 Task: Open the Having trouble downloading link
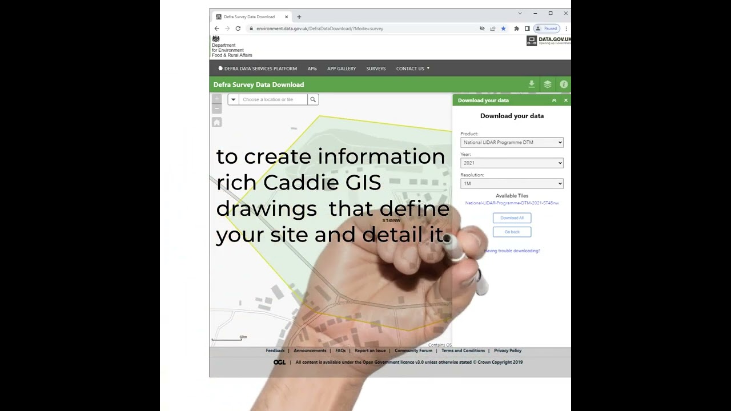512,251
